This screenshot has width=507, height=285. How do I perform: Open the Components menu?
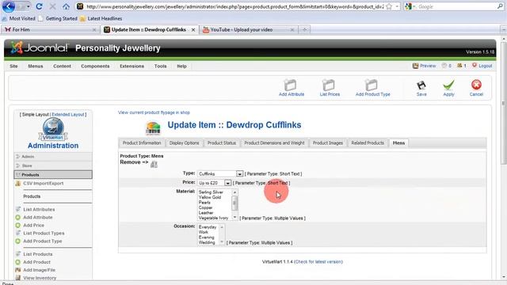(95, 66)
